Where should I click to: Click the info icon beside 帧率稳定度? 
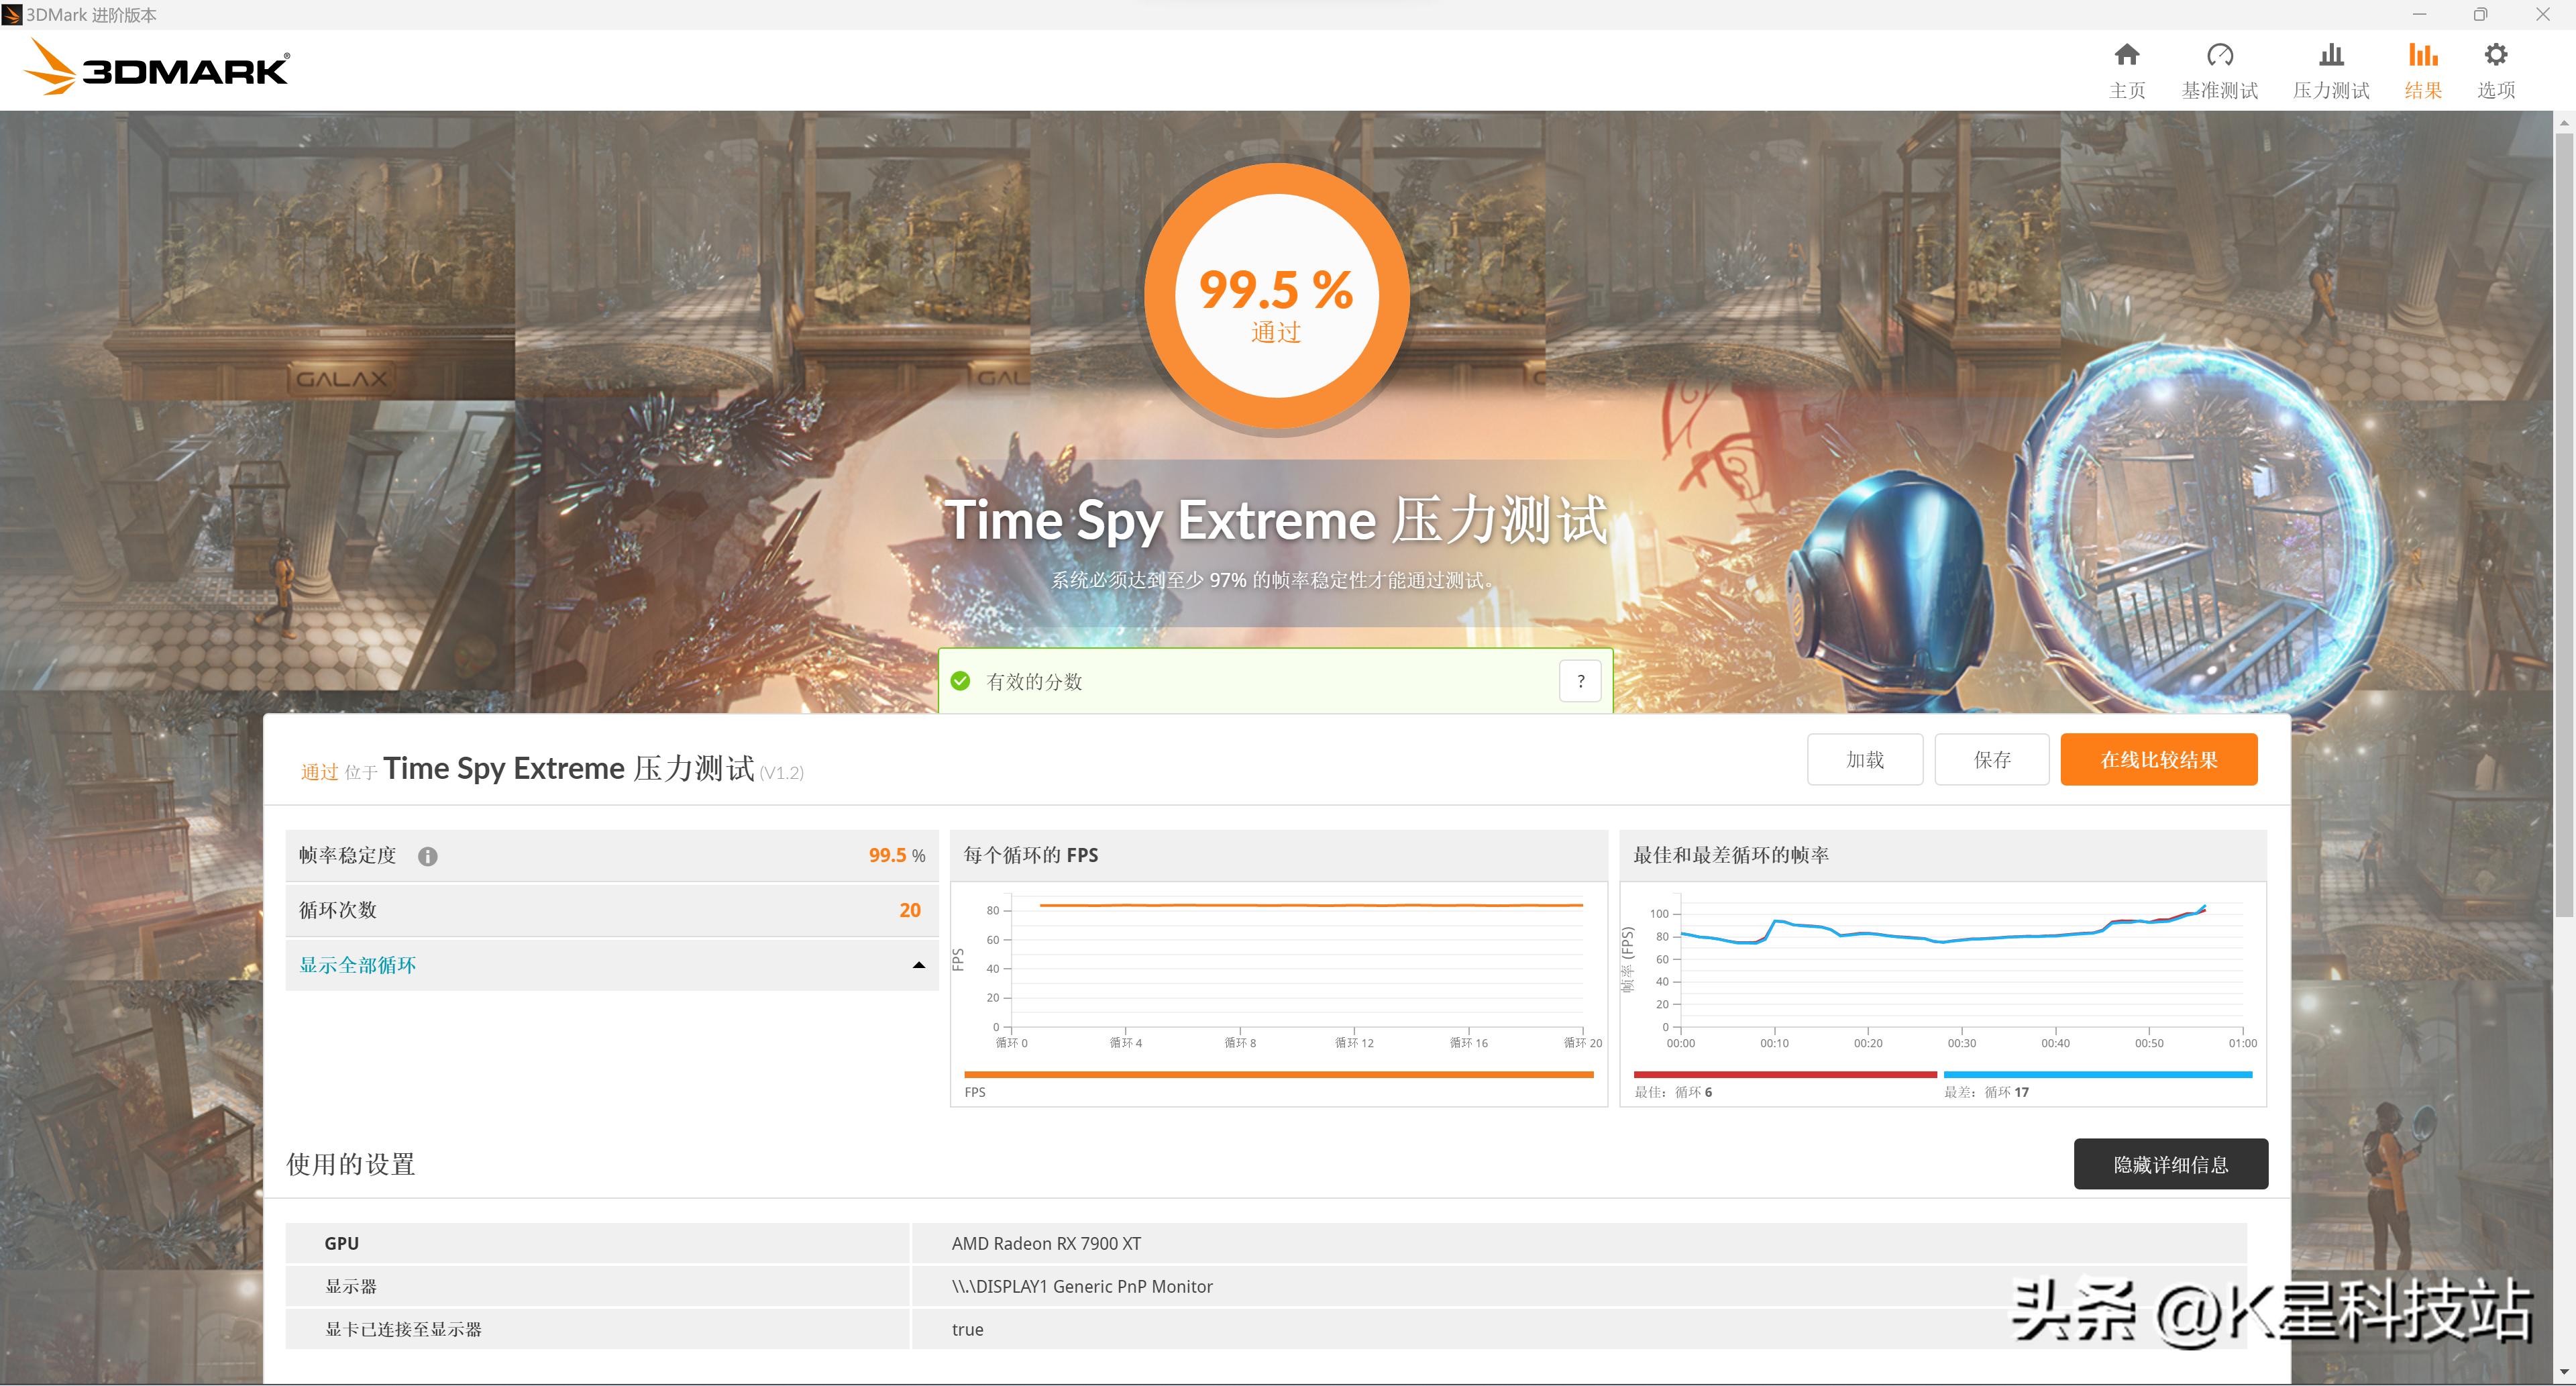point(429,855)
